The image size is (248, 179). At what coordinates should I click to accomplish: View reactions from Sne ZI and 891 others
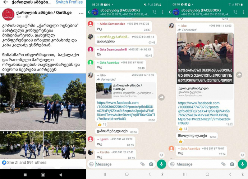[x=24, y=163]
